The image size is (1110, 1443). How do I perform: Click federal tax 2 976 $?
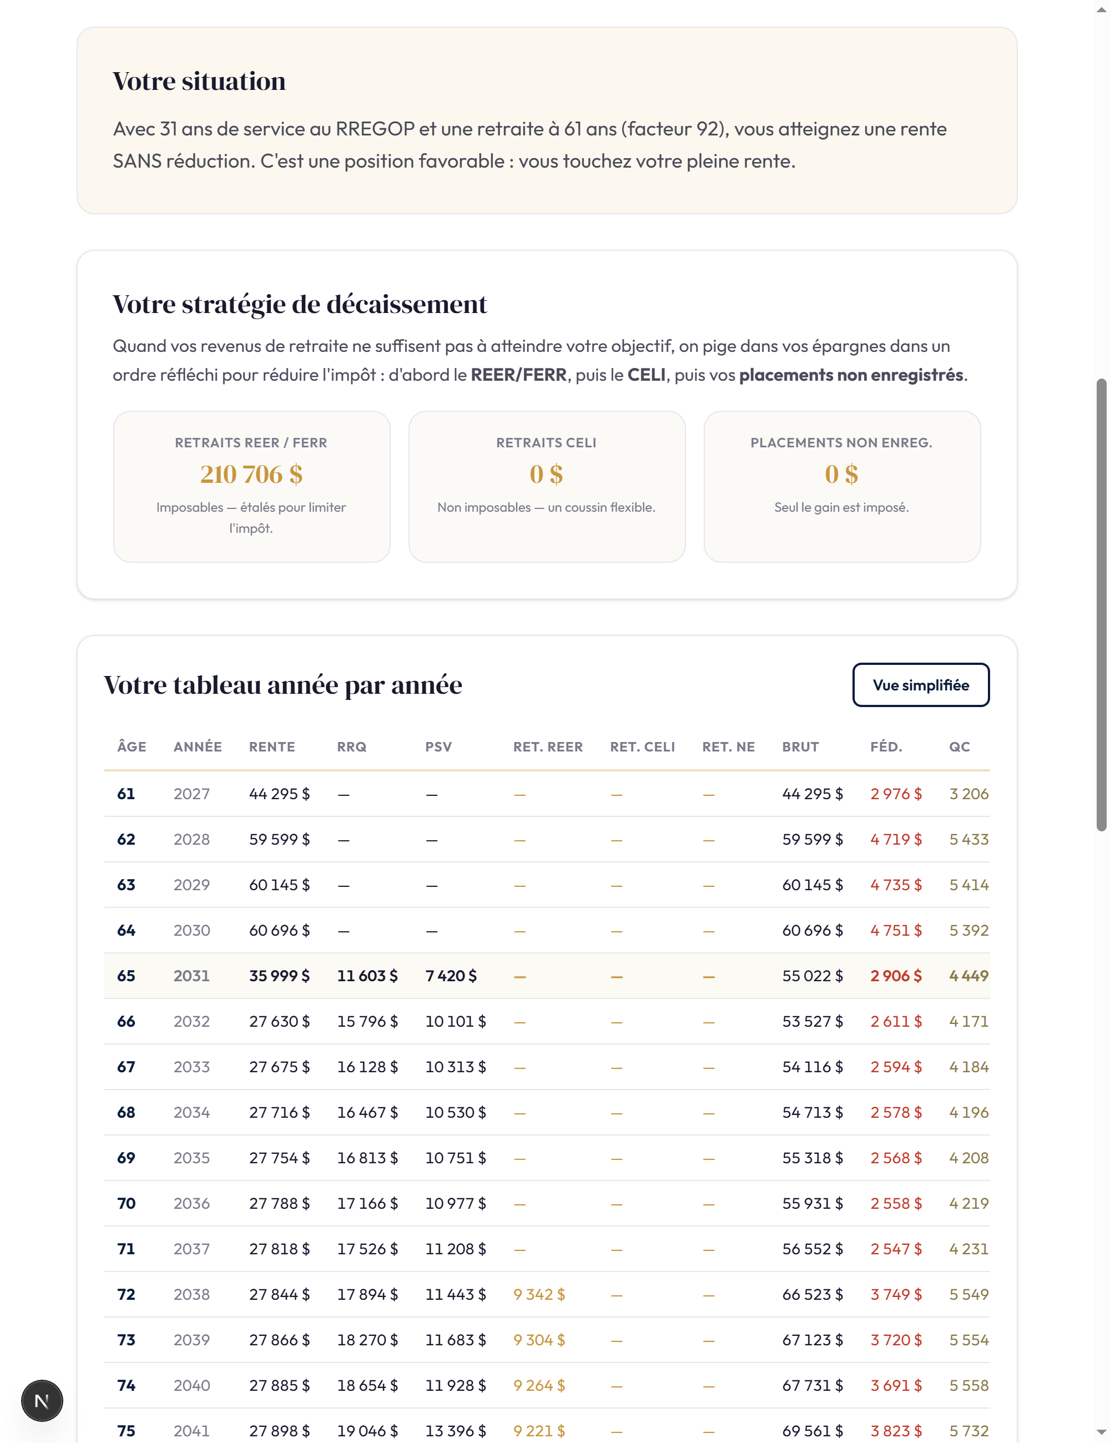(x=896, y=794)
